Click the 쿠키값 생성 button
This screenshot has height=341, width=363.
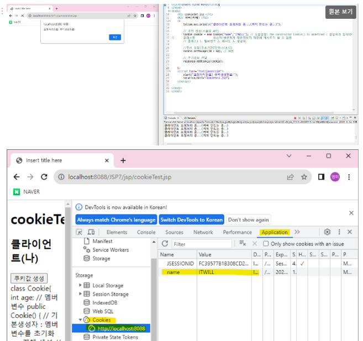(29, 278)
